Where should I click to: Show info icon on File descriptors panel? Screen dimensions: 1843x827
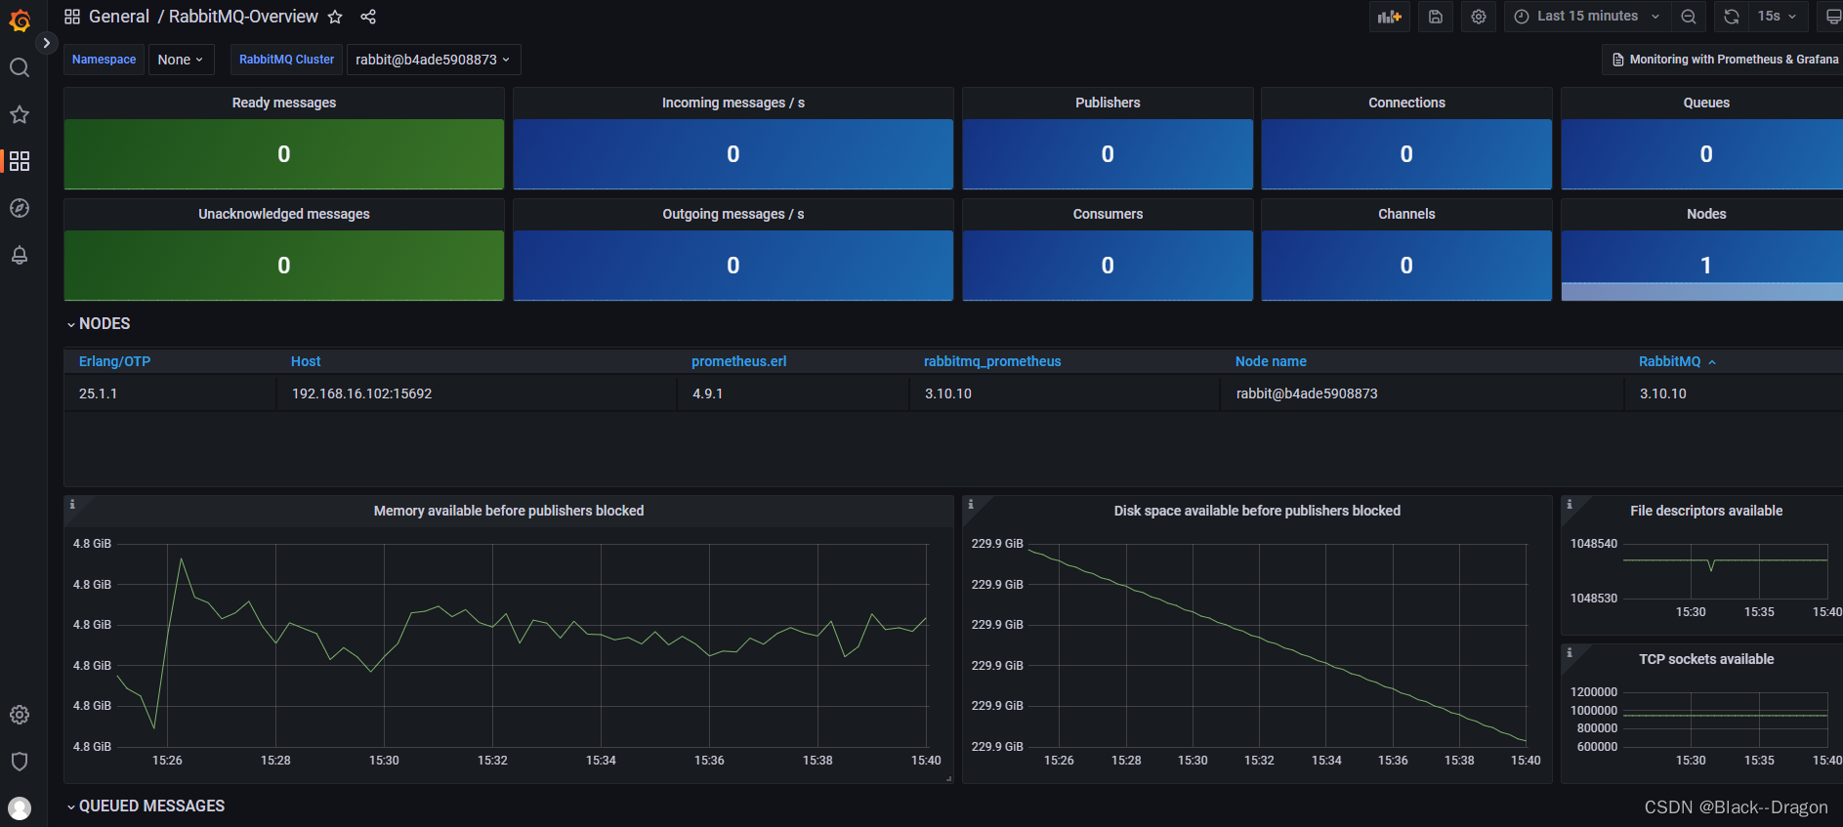click(1570, 505)
